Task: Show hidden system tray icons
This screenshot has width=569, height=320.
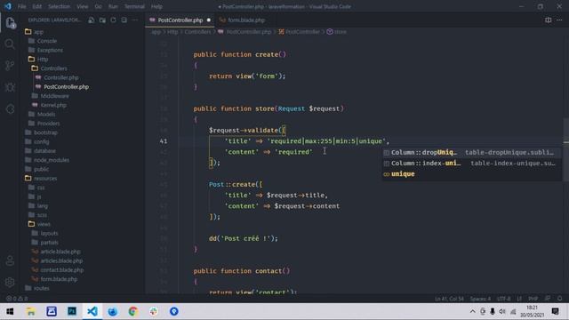Action: [x=472, y=311]
